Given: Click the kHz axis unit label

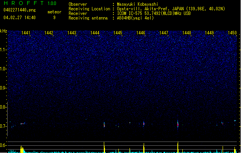Looking at the screenshot, I should (x=3, y=31).
